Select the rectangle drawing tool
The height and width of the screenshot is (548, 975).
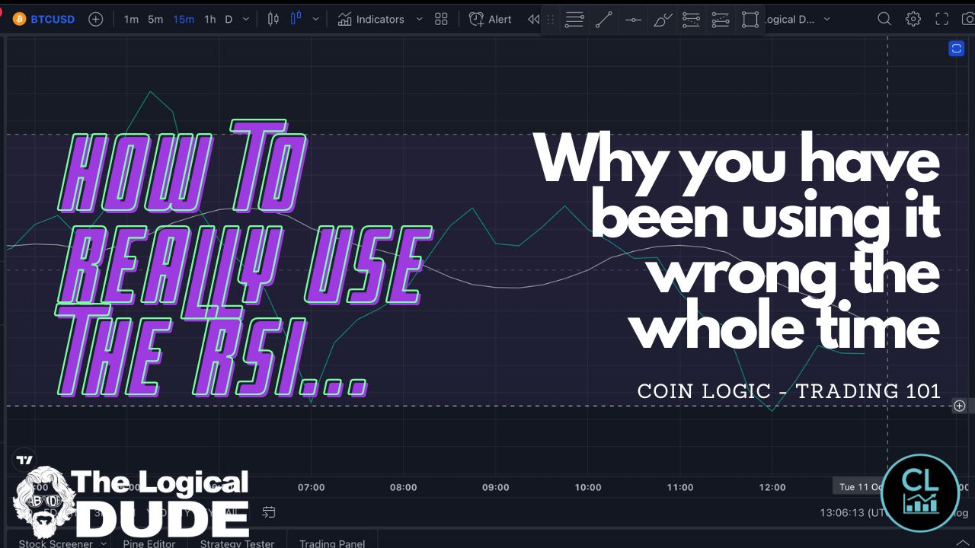tap(750, 21)
